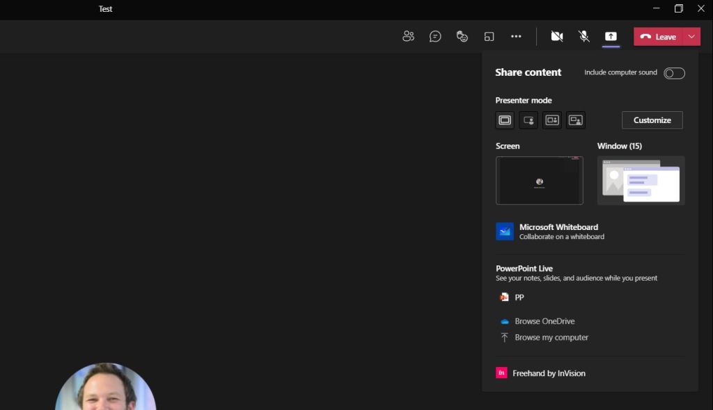Screen dimensions: 713x410
Task: Click Browse OneDrive link
Action: [x=544, y=321]
